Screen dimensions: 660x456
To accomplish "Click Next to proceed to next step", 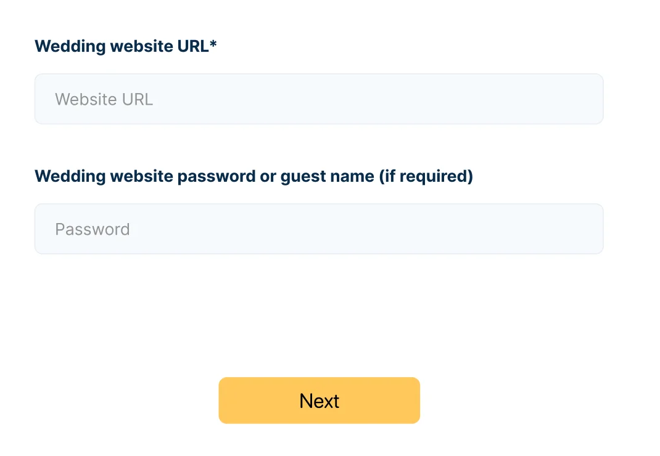I will (x=318, y=401).
